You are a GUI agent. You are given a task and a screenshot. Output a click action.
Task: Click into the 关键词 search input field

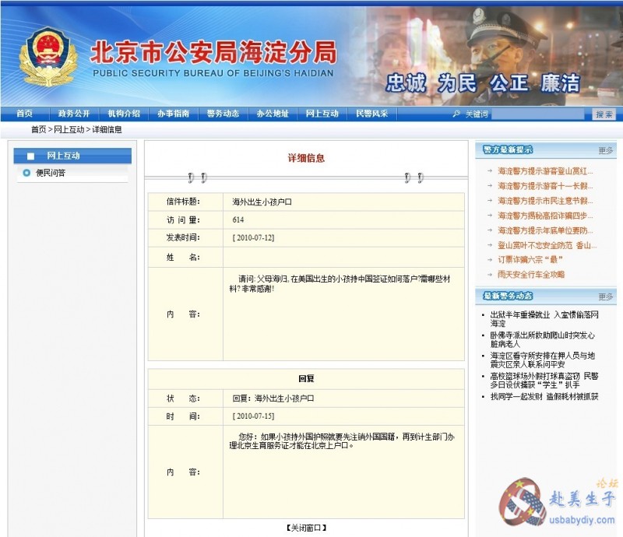click(x=539, y=114)
